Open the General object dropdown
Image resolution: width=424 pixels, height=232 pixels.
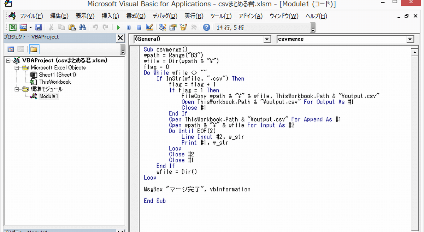coord(267,39)
